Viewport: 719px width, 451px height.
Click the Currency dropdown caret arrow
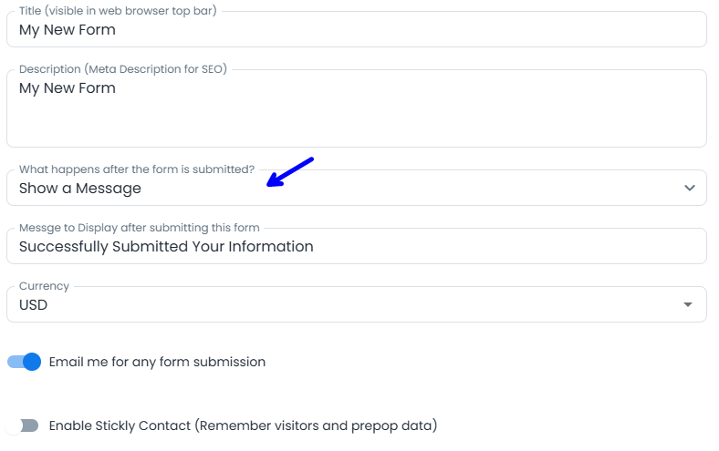[x=688, y=305]
